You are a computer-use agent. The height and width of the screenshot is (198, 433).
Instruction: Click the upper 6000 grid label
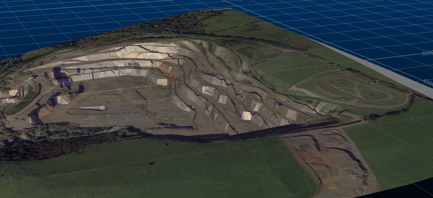click(x=427, y=53)
